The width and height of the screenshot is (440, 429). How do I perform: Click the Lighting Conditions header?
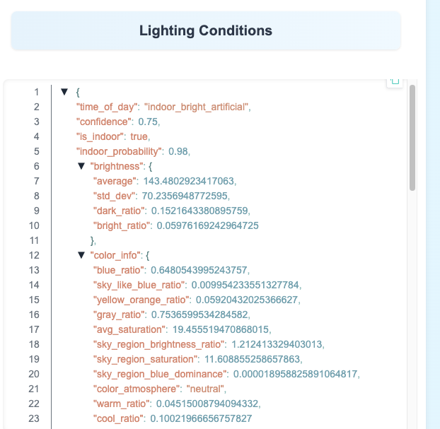[x=206, y=30]
